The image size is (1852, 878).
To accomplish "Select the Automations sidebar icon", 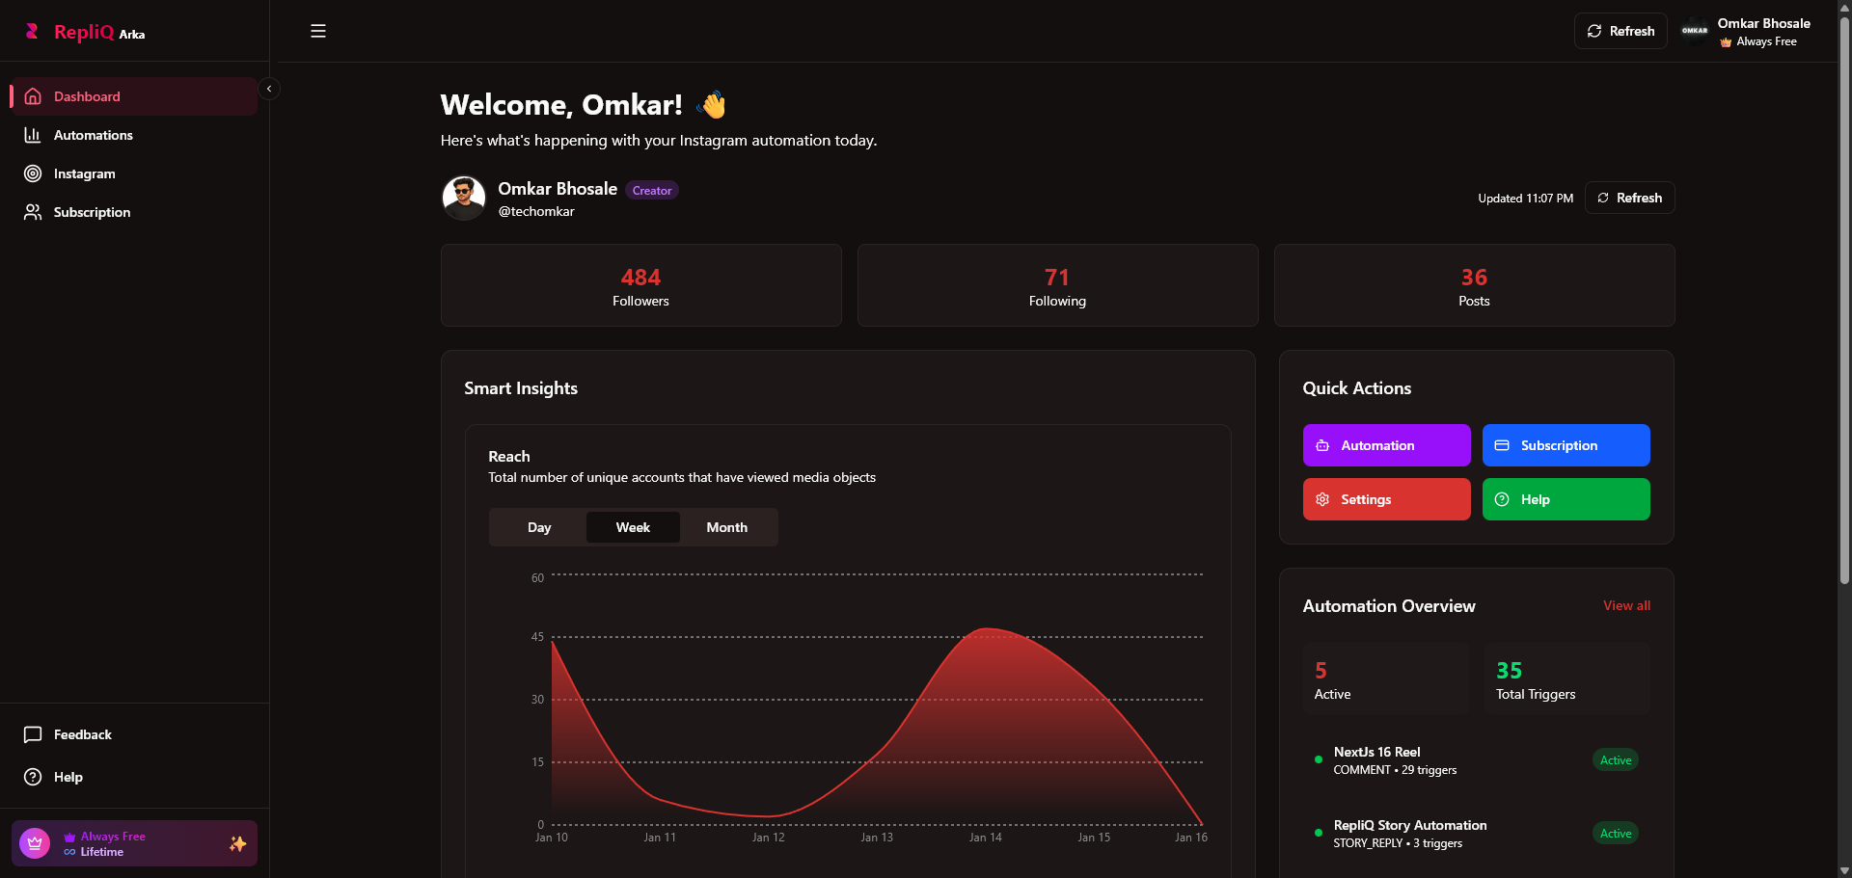I will [33, 135].
